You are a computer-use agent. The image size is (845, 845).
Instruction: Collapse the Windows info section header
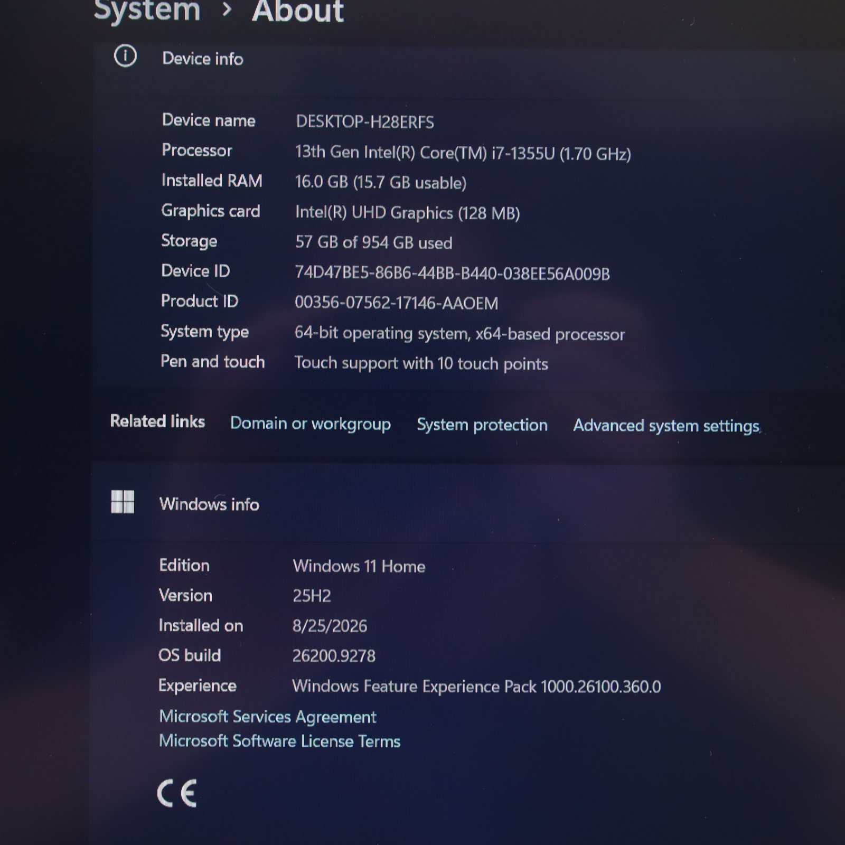[469, 504]
